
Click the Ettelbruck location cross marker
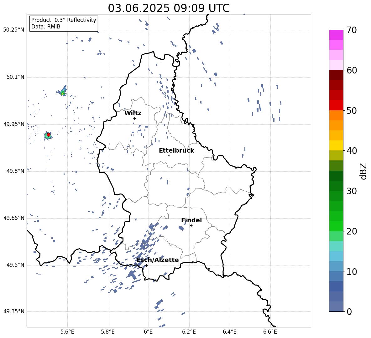[169, 156]
